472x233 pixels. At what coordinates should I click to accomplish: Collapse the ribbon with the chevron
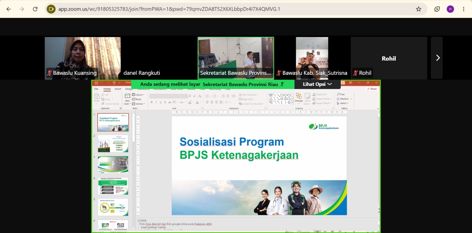point(378,108)
